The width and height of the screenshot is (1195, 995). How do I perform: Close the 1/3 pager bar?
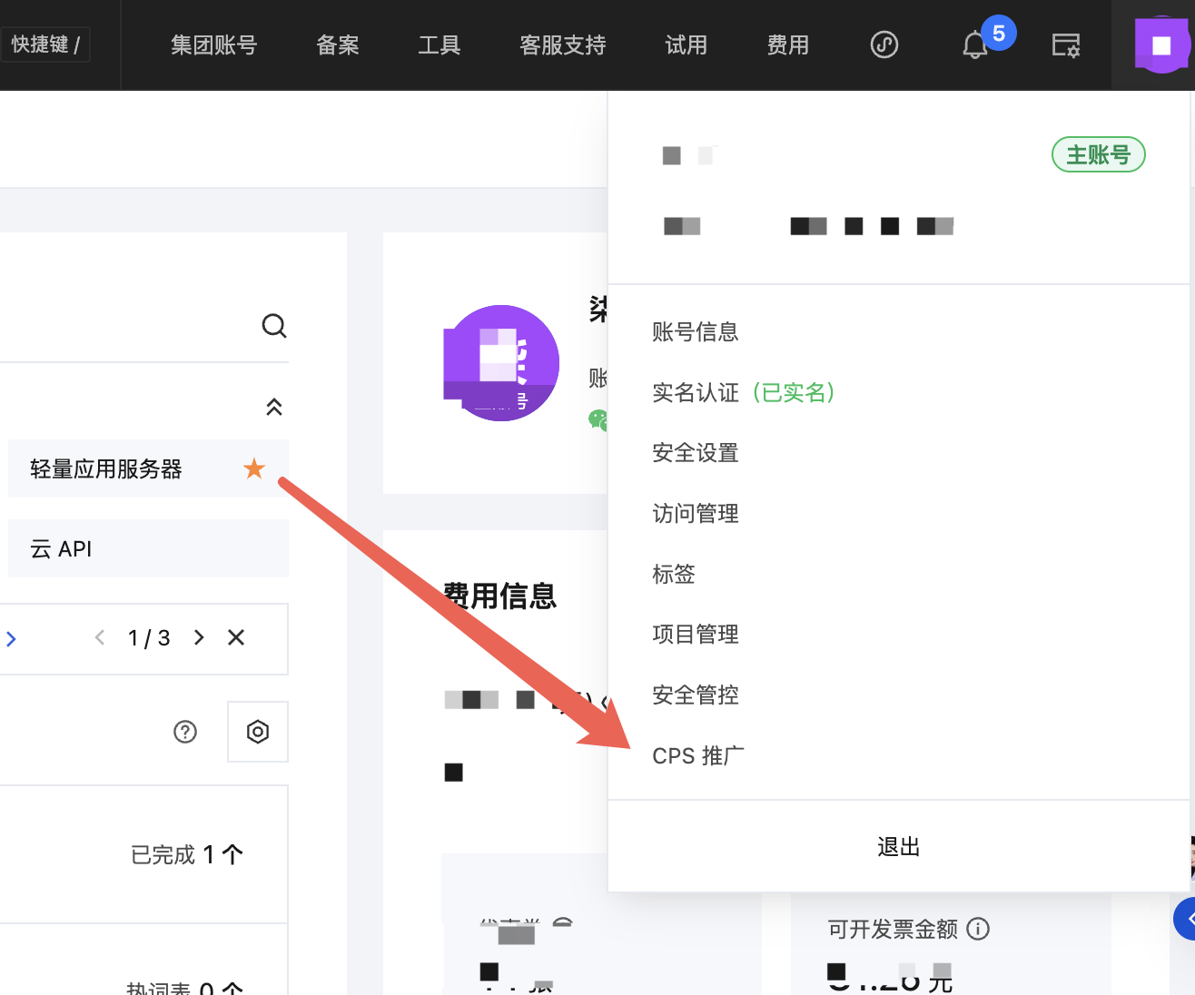pyautogui.click(x=236, y=637)
